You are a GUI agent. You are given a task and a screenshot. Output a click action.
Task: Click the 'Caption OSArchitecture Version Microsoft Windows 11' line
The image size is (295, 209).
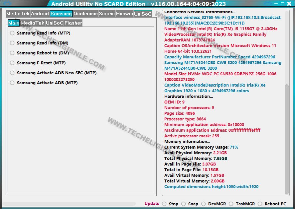220,45
